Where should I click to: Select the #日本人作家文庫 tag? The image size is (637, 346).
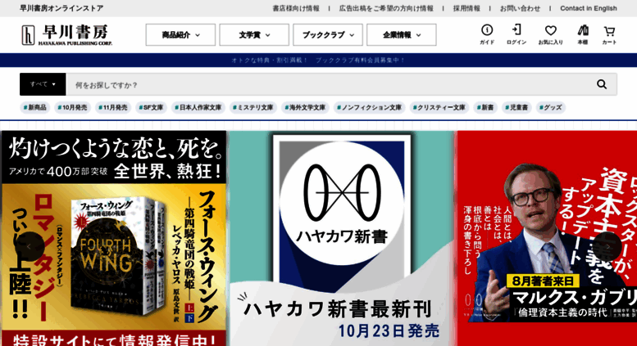coord(198,107)
